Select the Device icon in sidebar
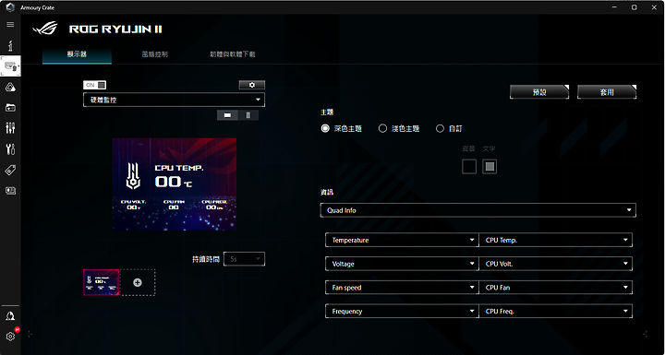Image resolution: width=665 pixels, height=355 pixels. coord(10,66)
